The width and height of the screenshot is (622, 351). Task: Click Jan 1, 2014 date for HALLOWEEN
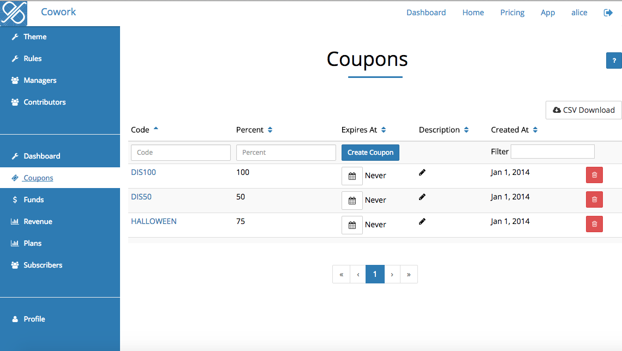[510, 221]
